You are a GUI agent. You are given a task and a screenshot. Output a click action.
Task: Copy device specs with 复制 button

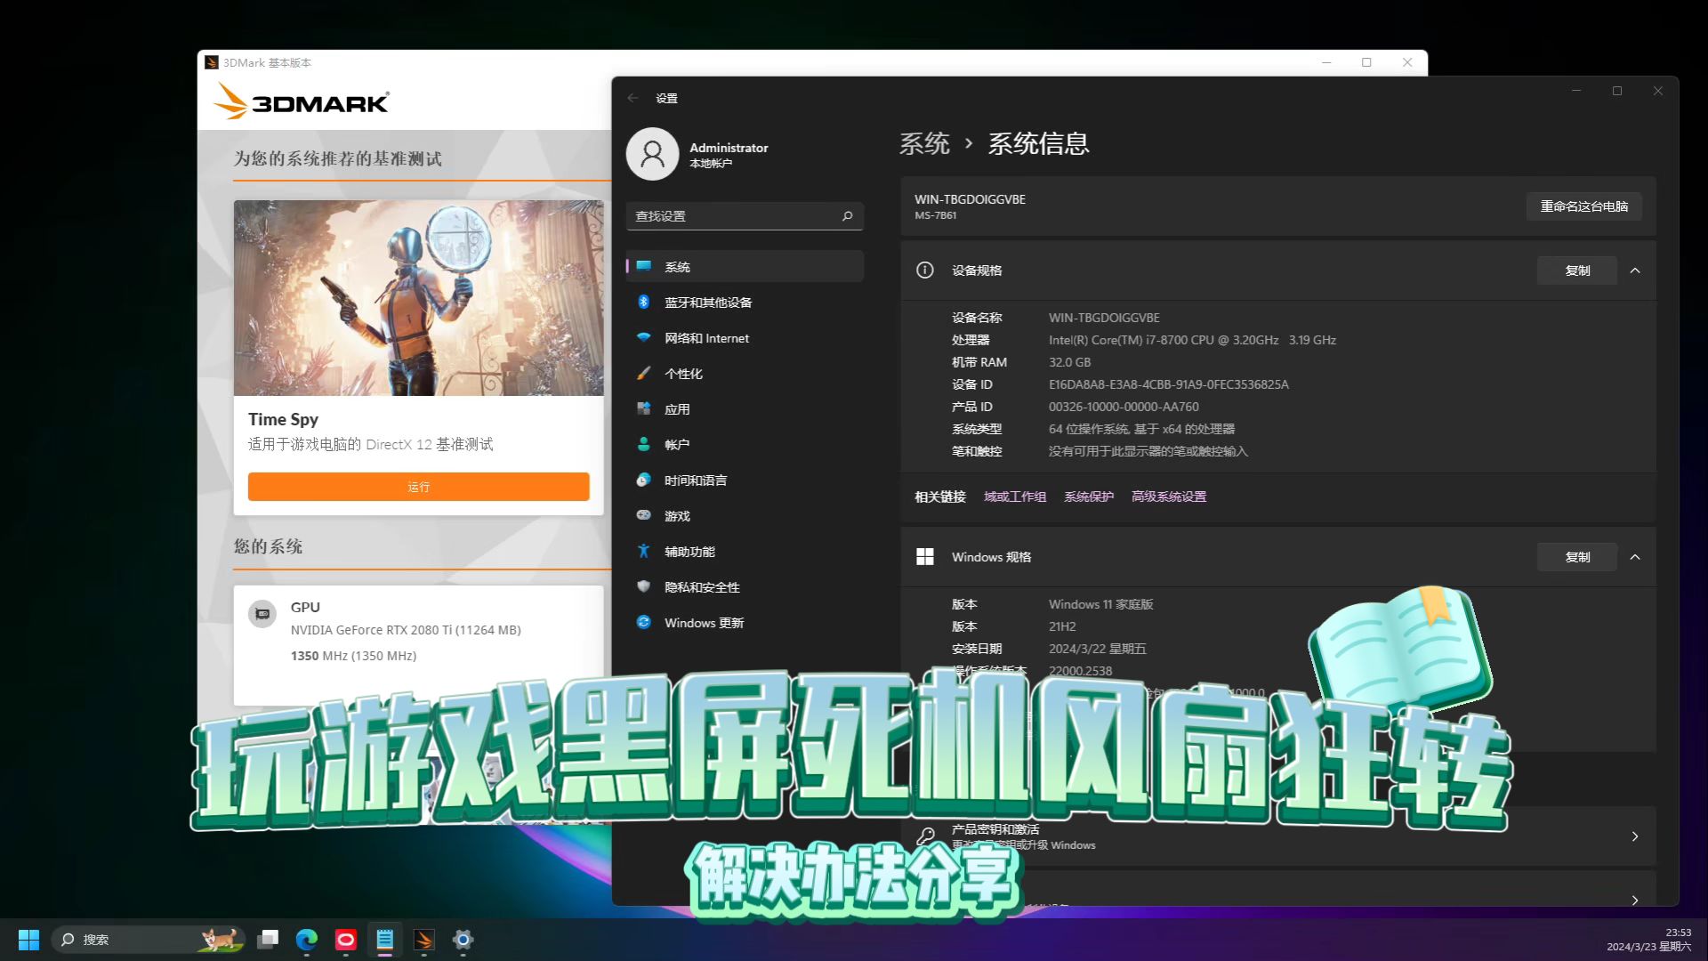1577,271
